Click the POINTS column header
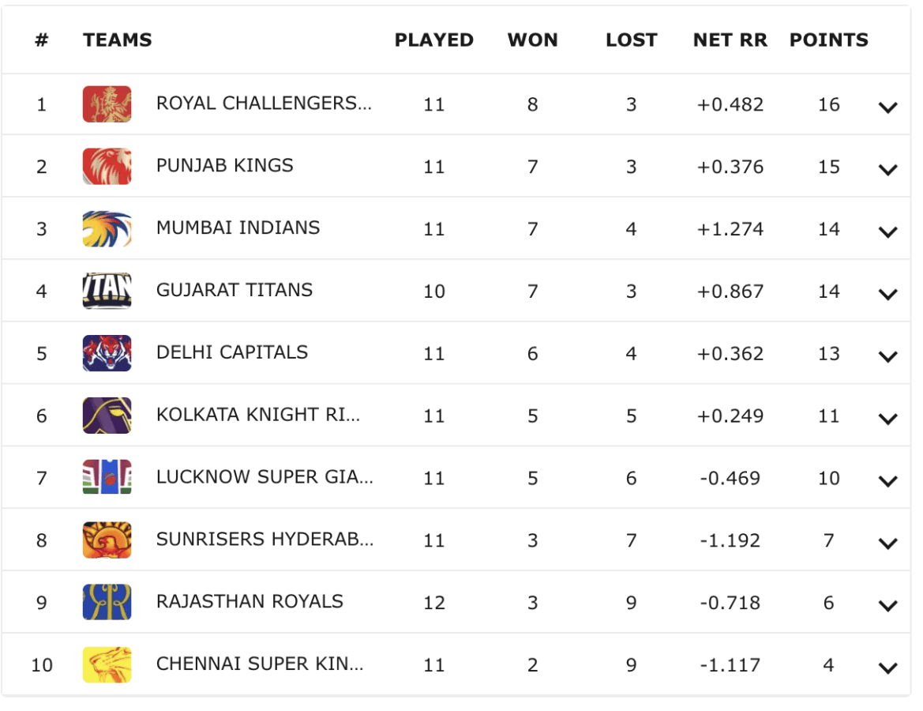This screenshot has width=923, height=711. click(x=828, y=40)
